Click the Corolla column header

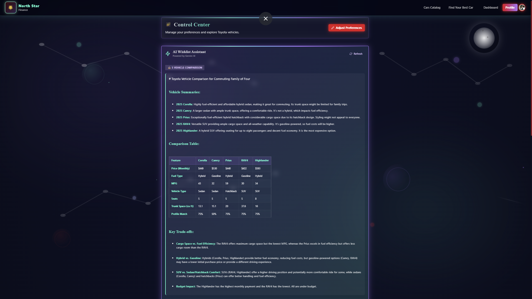pyautogui.click(x=202, y=160)
